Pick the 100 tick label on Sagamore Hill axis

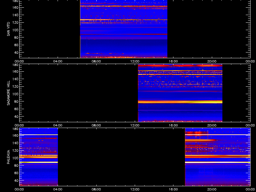[16, 94]
